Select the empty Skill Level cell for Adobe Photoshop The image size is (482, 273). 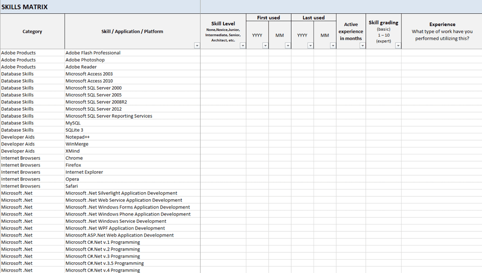tap(223, 60)
